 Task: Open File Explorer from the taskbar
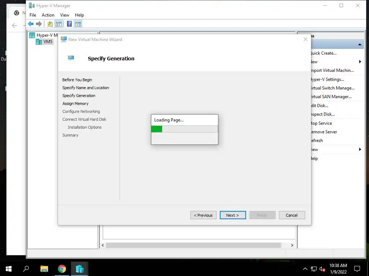pos(44,269)
